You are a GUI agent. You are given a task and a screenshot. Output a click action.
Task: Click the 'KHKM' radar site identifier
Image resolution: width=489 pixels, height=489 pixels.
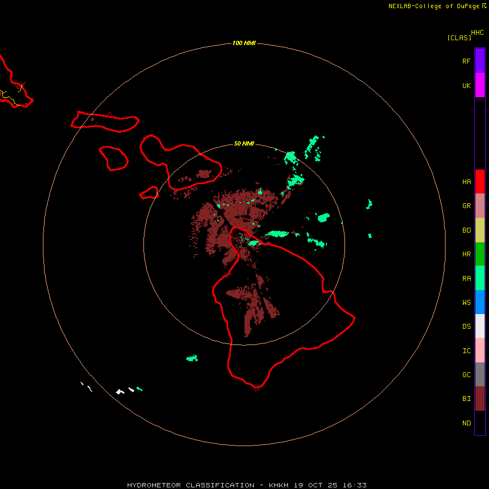(279, 485)
